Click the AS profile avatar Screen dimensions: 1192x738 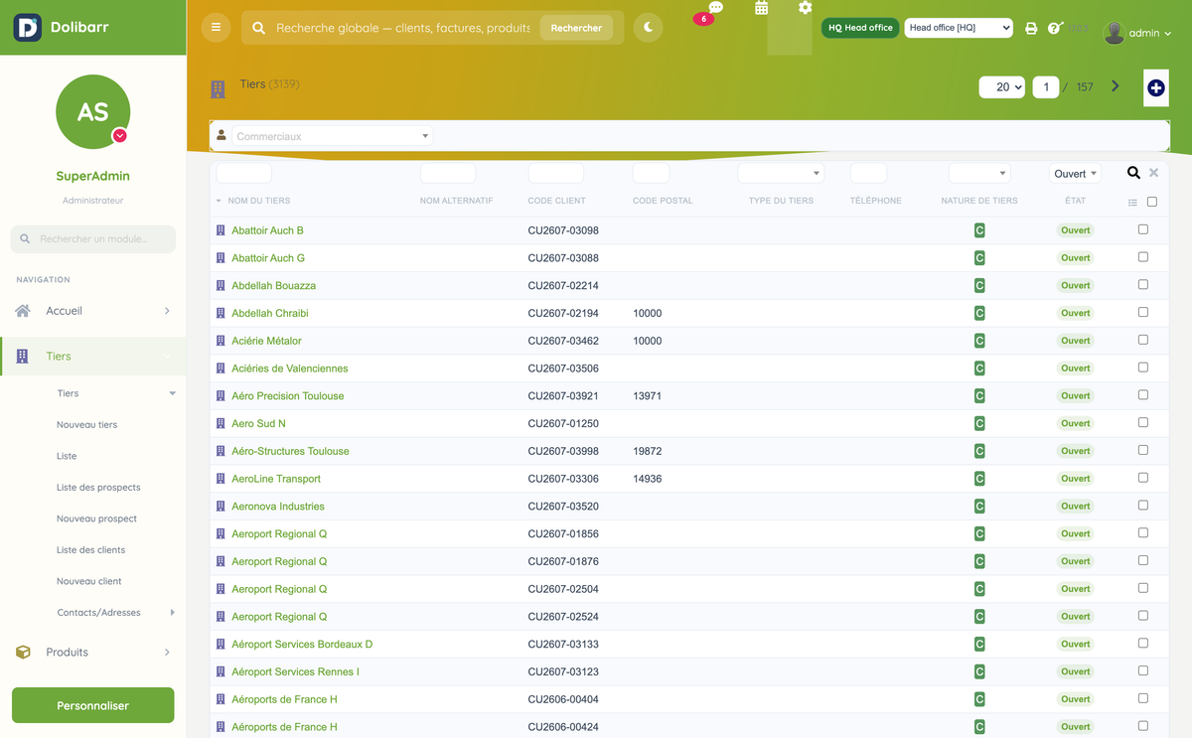(92, 111)
